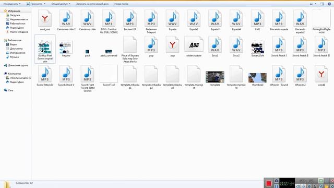Click the Sword Attack III file name
The width and height of the screenshot is (334, 188).
pyautogui.click(x=321, y=55)
